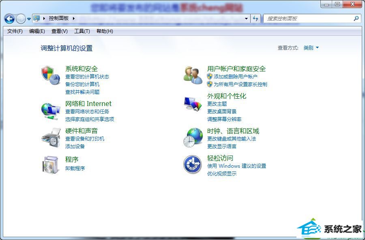This screenshot has width=365, height=240.
Task: Click 查看设备和打印机 link
Action: click(85, 139)
